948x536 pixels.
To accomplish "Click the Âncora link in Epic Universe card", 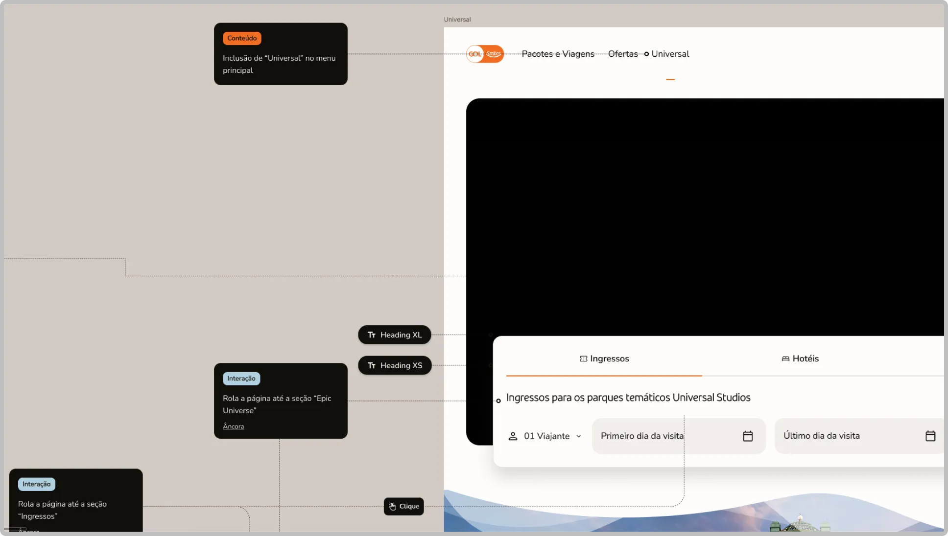I will pos(233,426).
